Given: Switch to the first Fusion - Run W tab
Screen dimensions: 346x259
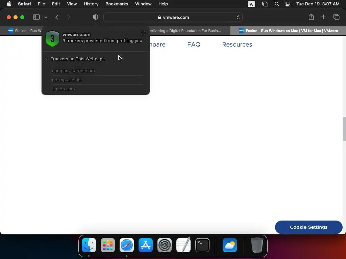Looking at the screenshot, I should click(25, 31).
